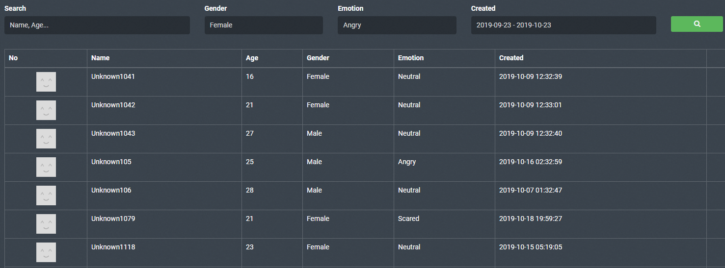The image size is (725, 268).
Task: Open the Created date range picker
Action: pyautogui.click(x=563, y=25)
